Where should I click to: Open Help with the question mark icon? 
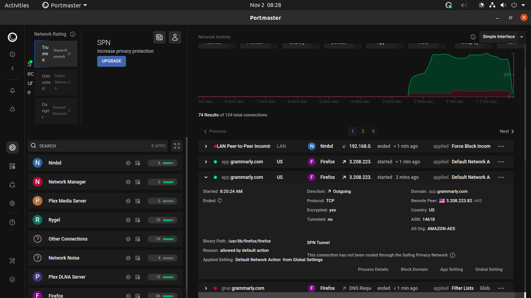(x=12, y=222)
